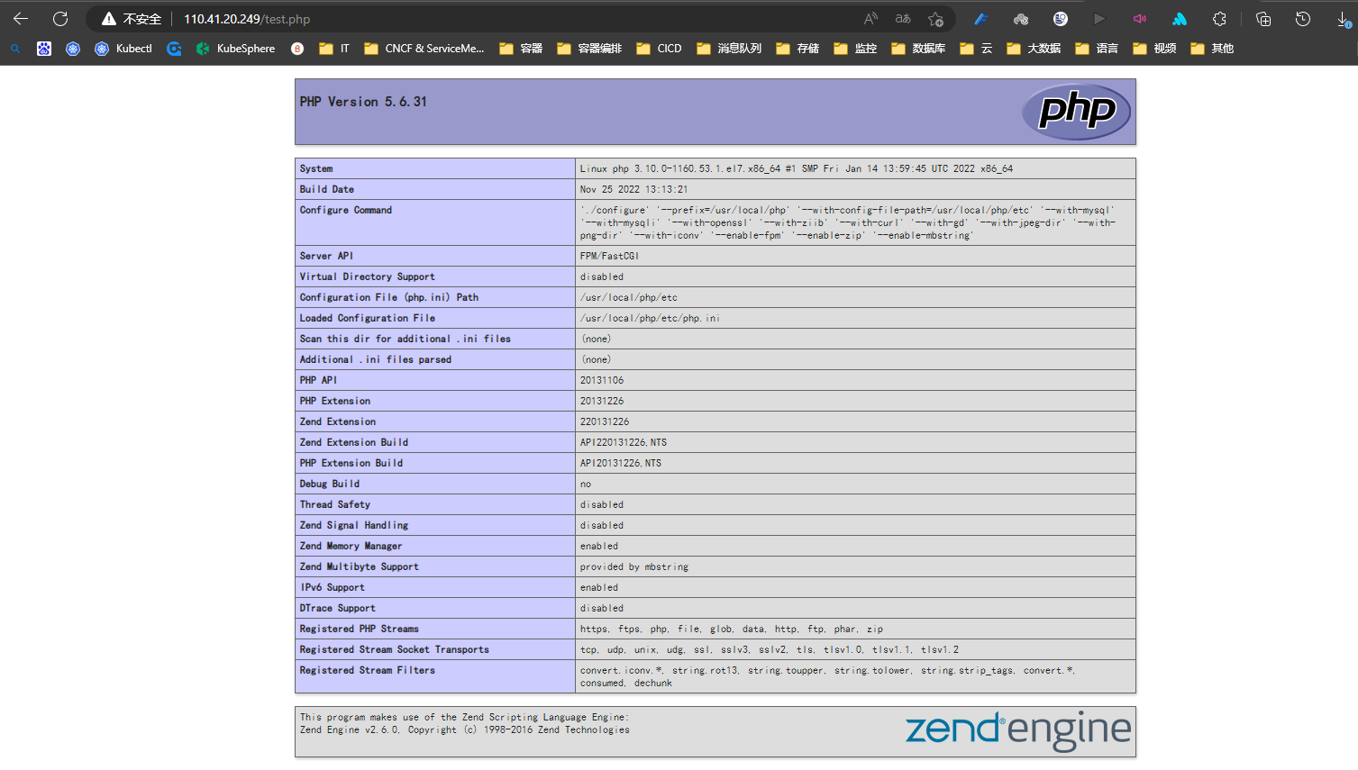
Task: Open the gray cloud extension icon
Action: pyautogui.click(x=1021, y=19)
